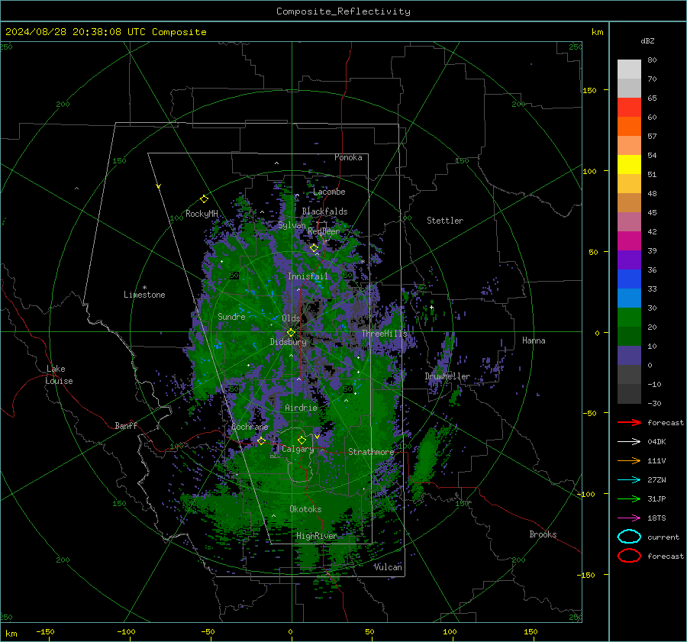Select the asterisk marker above Limestone
Image resolution: width=687 pixels, height=642 pixels.
[144, 288]
